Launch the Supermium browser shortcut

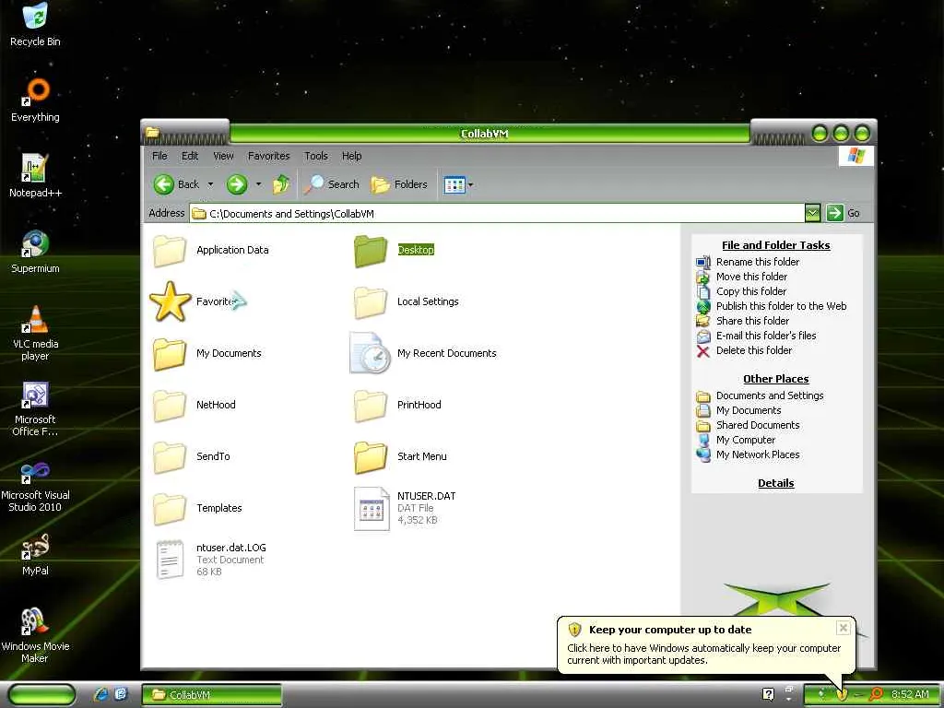35,252
